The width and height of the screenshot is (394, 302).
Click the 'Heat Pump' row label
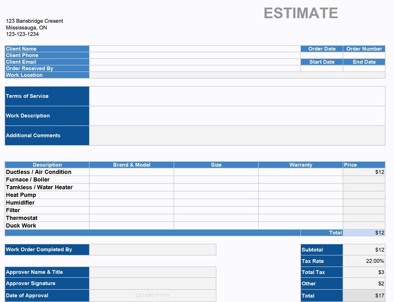pyautogui.click(x=47, y=195)
